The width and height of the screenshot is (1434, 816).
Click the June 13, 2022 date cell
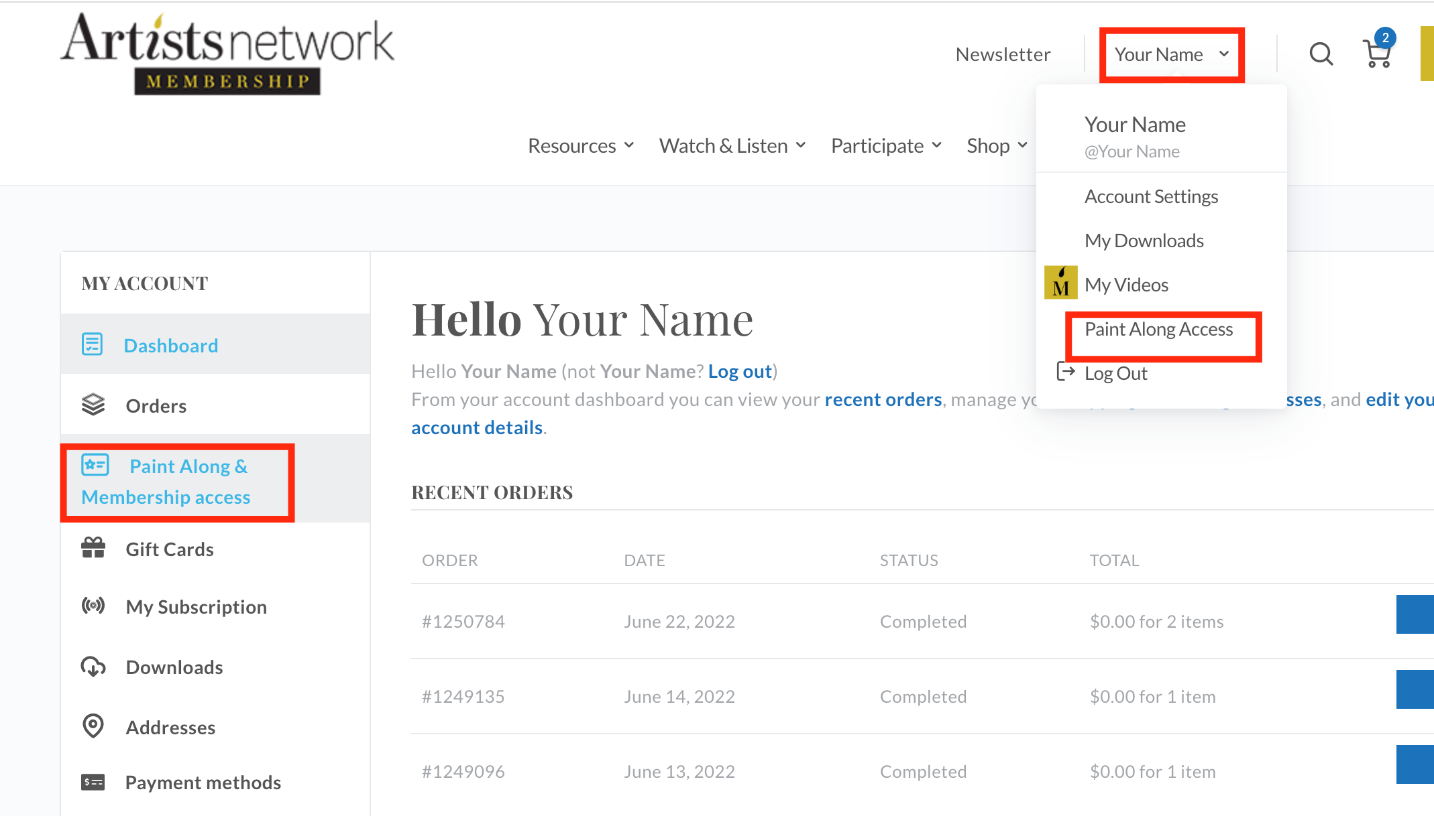(679, 772)
